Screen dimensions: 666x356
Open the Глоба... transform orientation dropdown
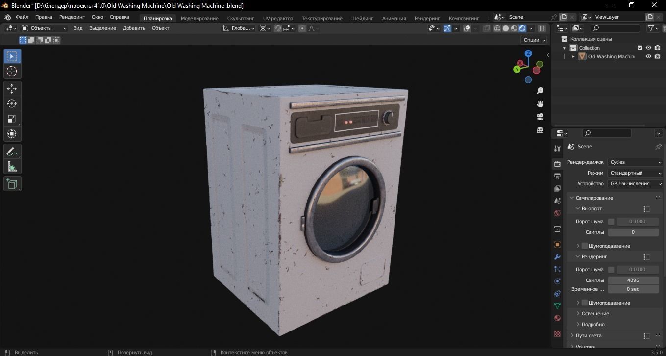pos(239,28)
